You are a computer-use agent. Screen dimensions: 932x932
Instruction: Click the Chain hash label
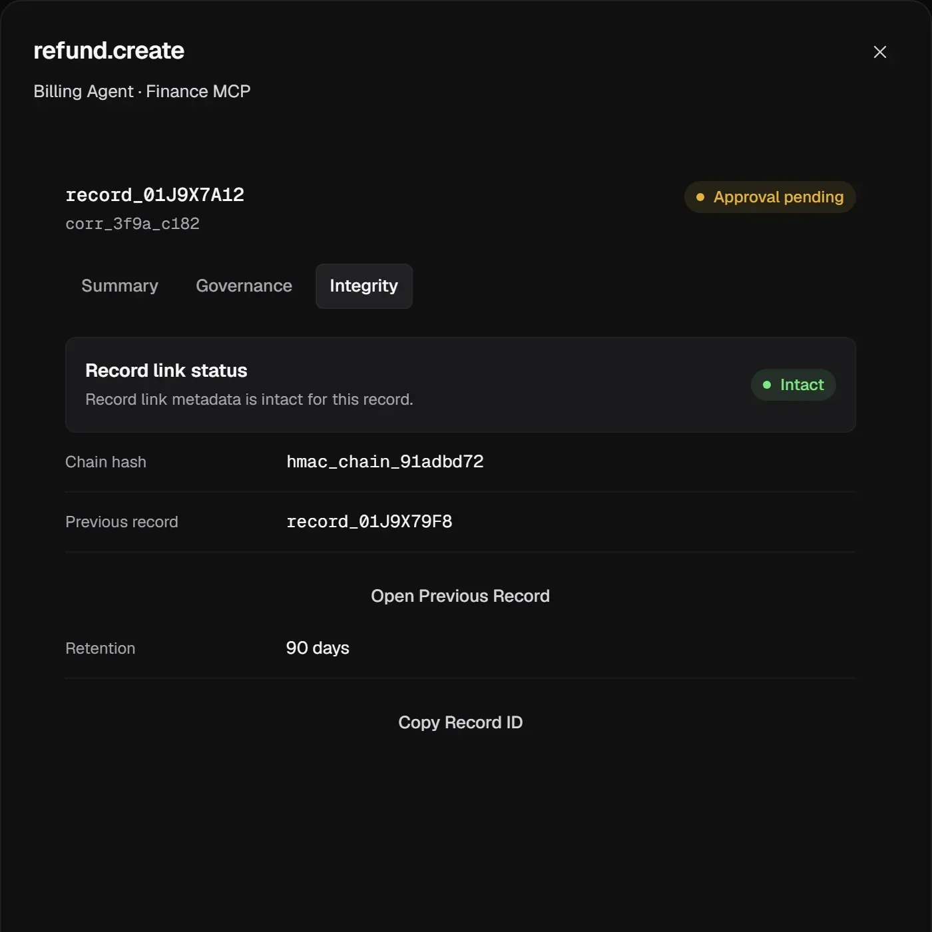(106, 462)
